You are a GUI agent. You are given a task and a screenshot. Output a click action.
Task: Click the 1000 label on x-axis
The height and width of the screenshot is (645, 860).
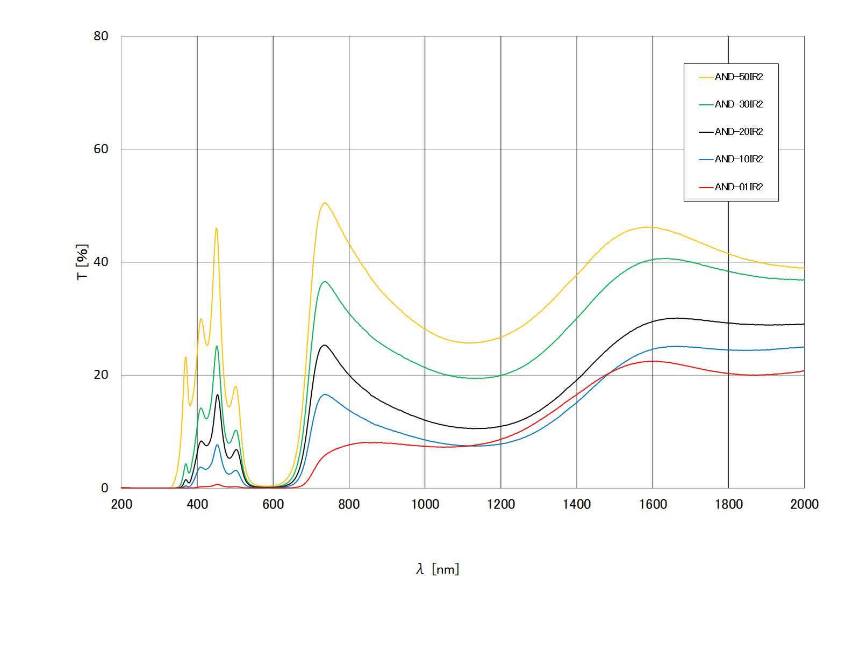point(425,504)
